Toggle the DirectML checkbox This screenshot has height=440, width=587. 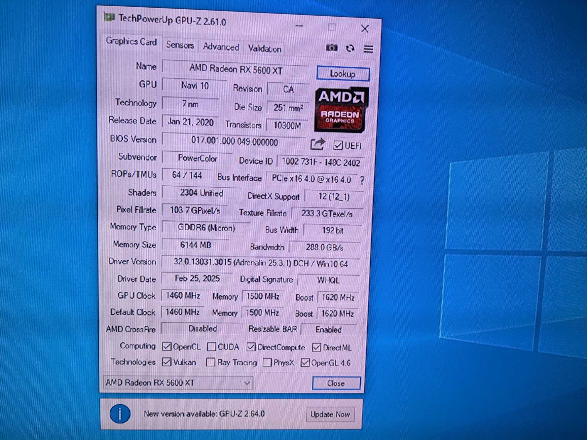pos(316,347)
